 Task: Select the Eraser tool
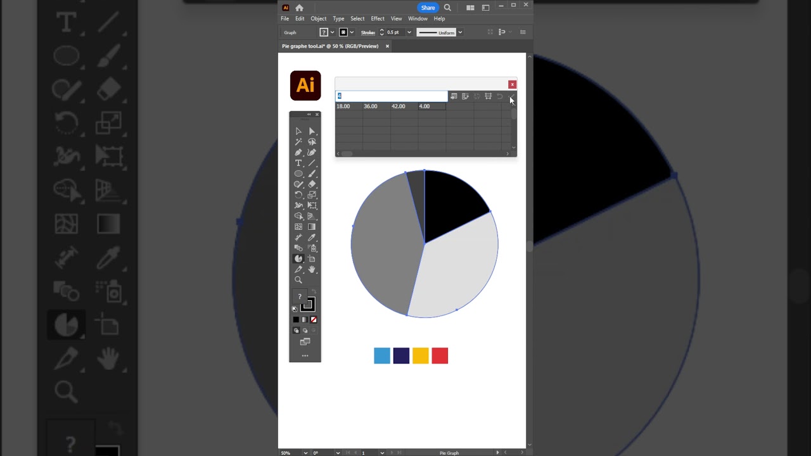click(x=312, y=184)
